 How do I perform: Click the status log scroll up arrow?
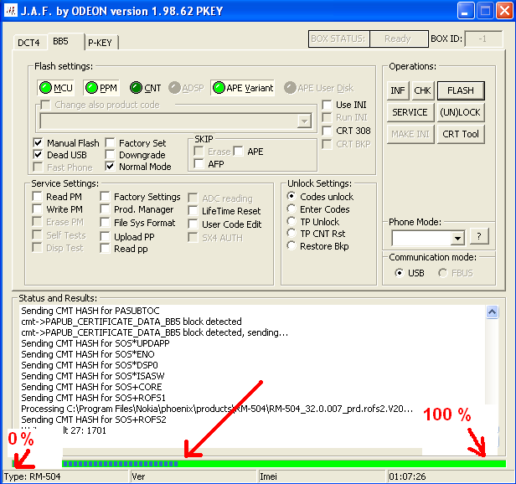pyautogui.click(x=493, y=312)
